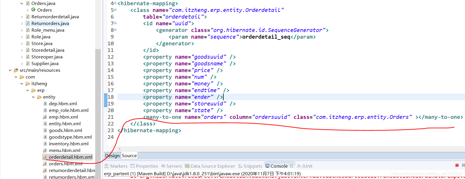Expand the Supplier.java node
465x179 pixels.
[22, 64]
